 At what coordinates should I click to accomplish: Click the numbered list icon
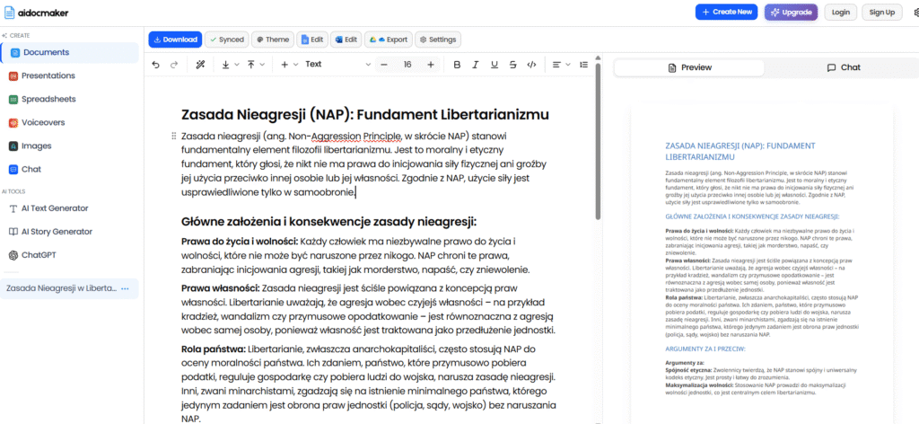[583, 65]
